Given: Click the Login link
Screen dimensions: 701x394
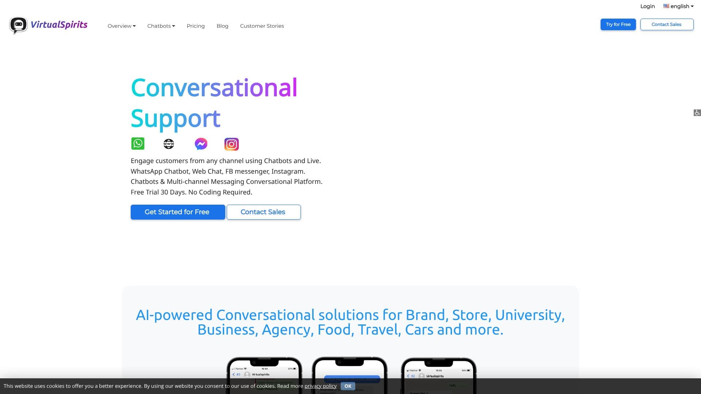Looking at the screenshot, I should click(647, 6).
